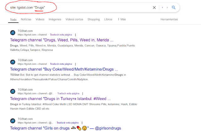This screenshot has height=131, width=201.
Task: Translate the Girls on drugs result page
Action: click(68, 123)
